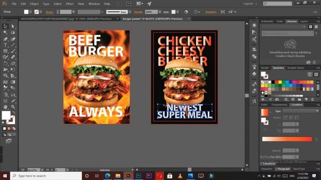The height and width of the screenshot is (180, 321).
Task: Switch to the Transparency panel tab
Action: 279,104
